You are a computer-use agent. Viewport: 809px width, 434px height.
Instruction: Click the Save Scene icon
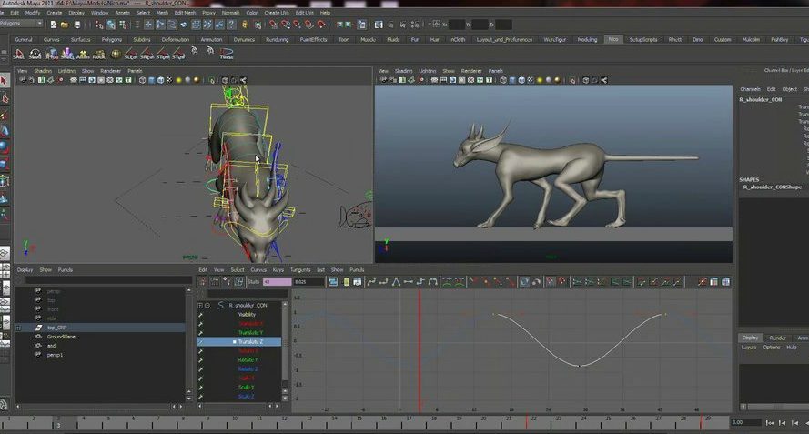[x=77, y=25]
